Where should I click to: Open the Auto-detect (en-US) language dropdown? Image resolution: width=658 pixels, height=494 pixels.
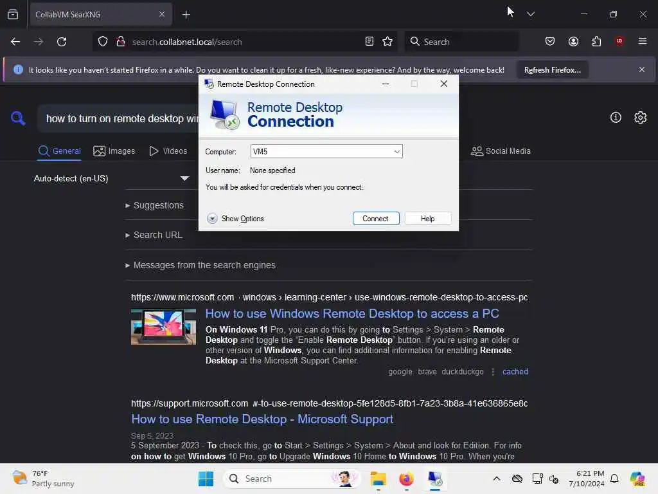pos(111,179)
